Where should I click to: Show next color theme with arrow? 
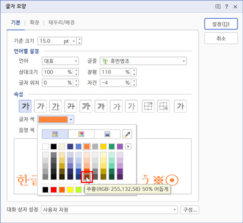[x=128, y=146]
